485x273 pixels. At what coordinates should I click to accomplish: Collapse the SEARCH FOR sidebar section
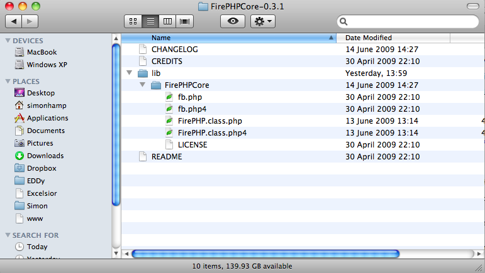(8, 235)
